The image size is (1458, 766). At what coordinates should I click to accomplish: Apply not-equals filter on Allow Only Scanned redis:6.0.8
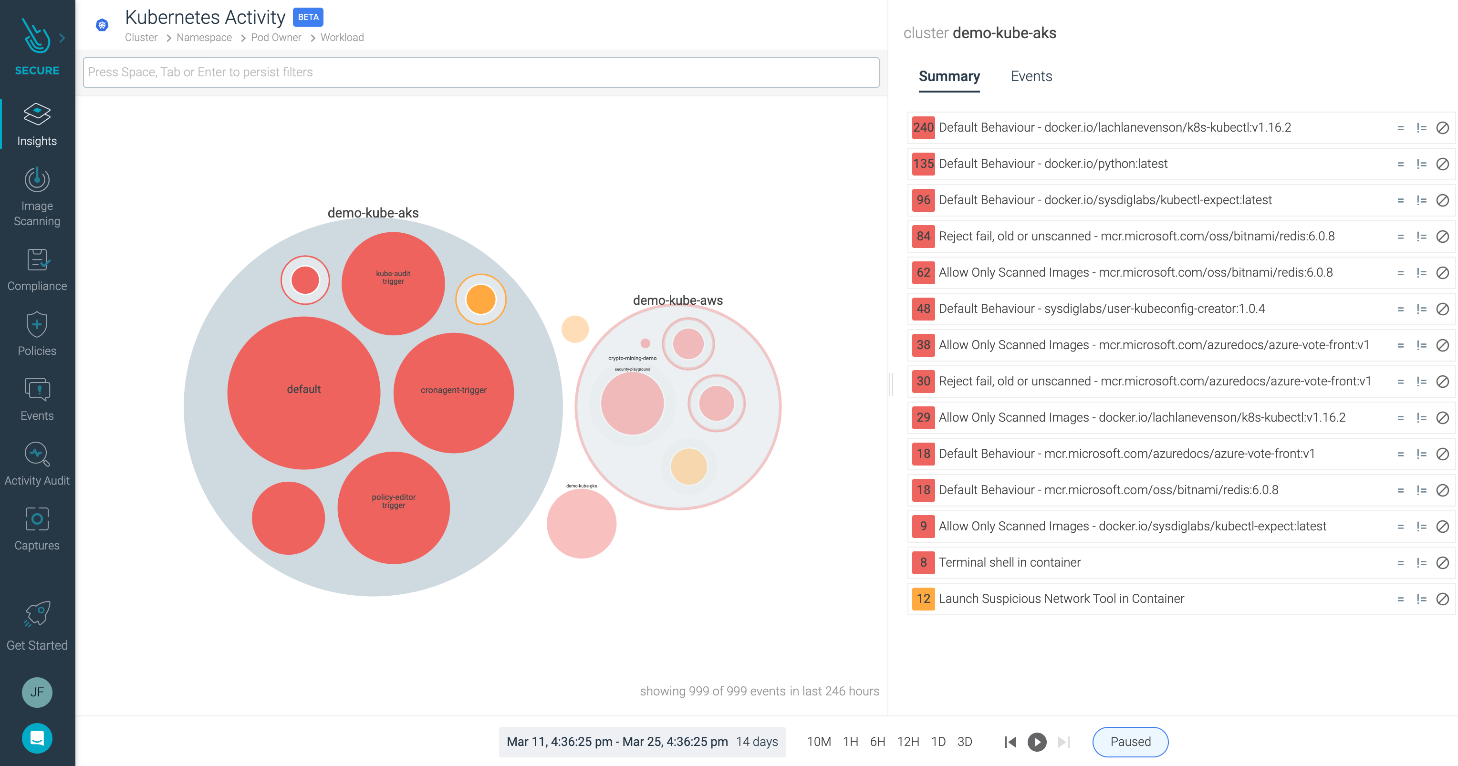1421,273
